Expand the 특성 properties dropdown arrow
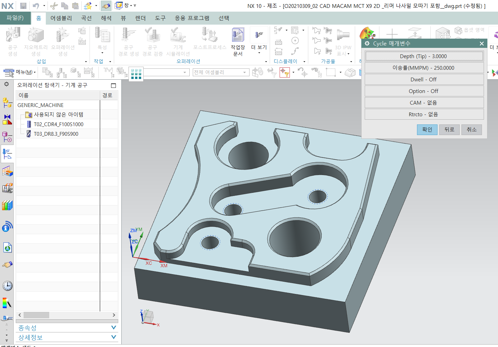The image size is (498, 347). pos(102,53)
